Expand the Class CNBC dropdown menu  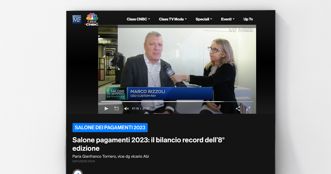click(138, 19)
